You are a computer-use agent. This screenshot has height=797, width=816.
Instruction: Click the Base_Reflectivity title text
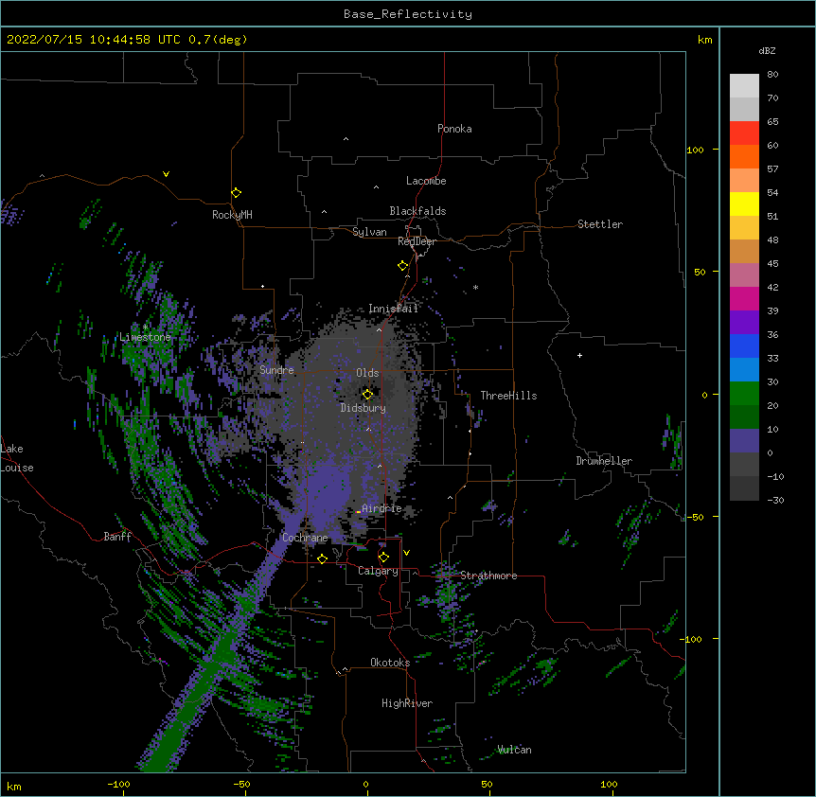pos(407,14)
